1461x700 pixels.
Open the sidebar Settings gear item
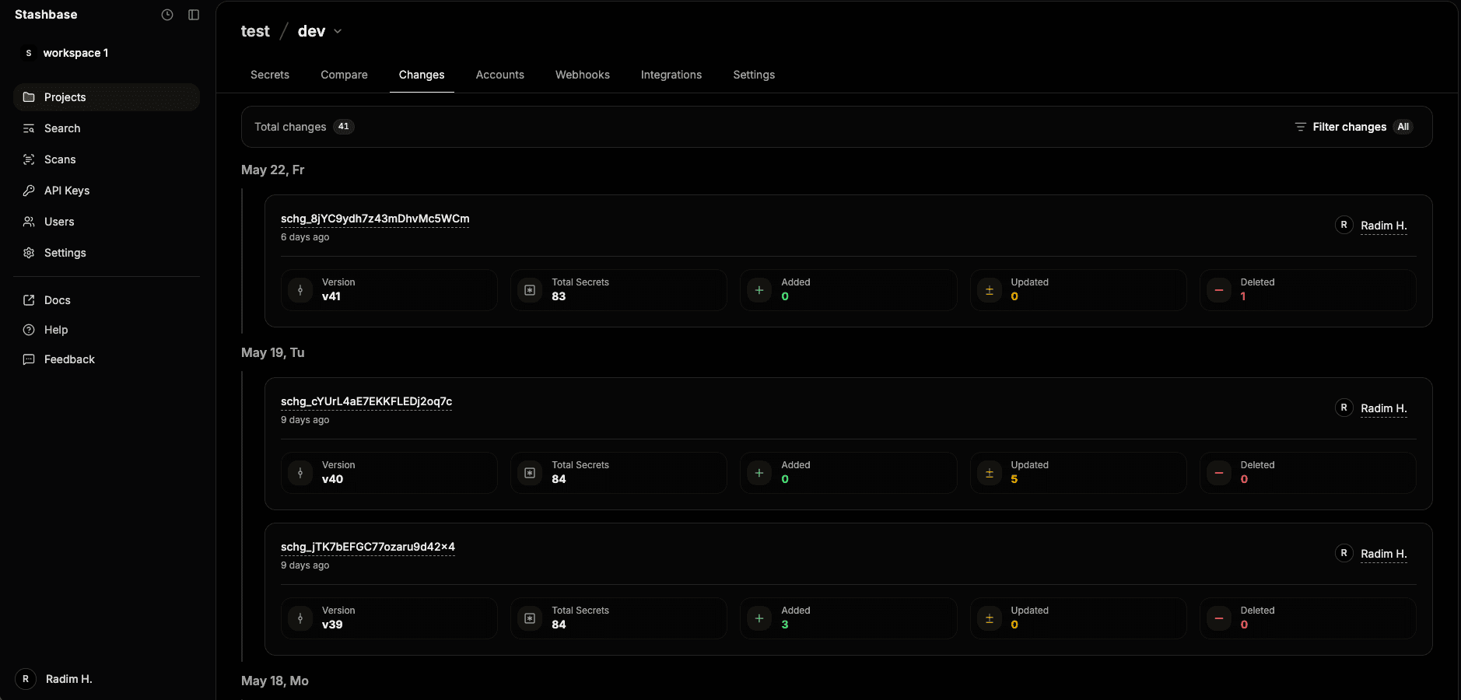pyautogui.click(x=107, y=253)
